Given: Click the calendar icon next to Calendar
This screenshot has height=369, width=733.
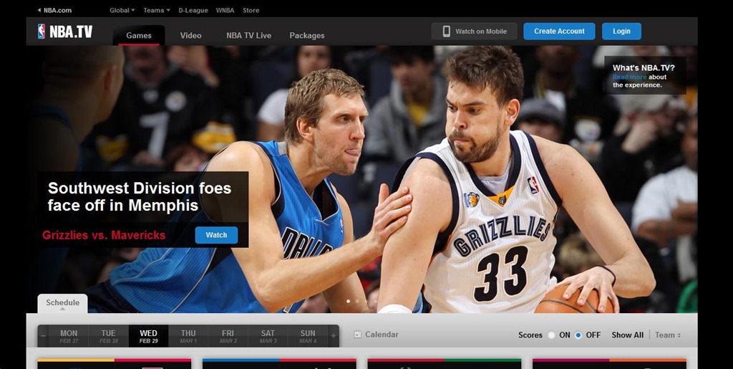Looking at the screenshot, I should tap(358, 335).
